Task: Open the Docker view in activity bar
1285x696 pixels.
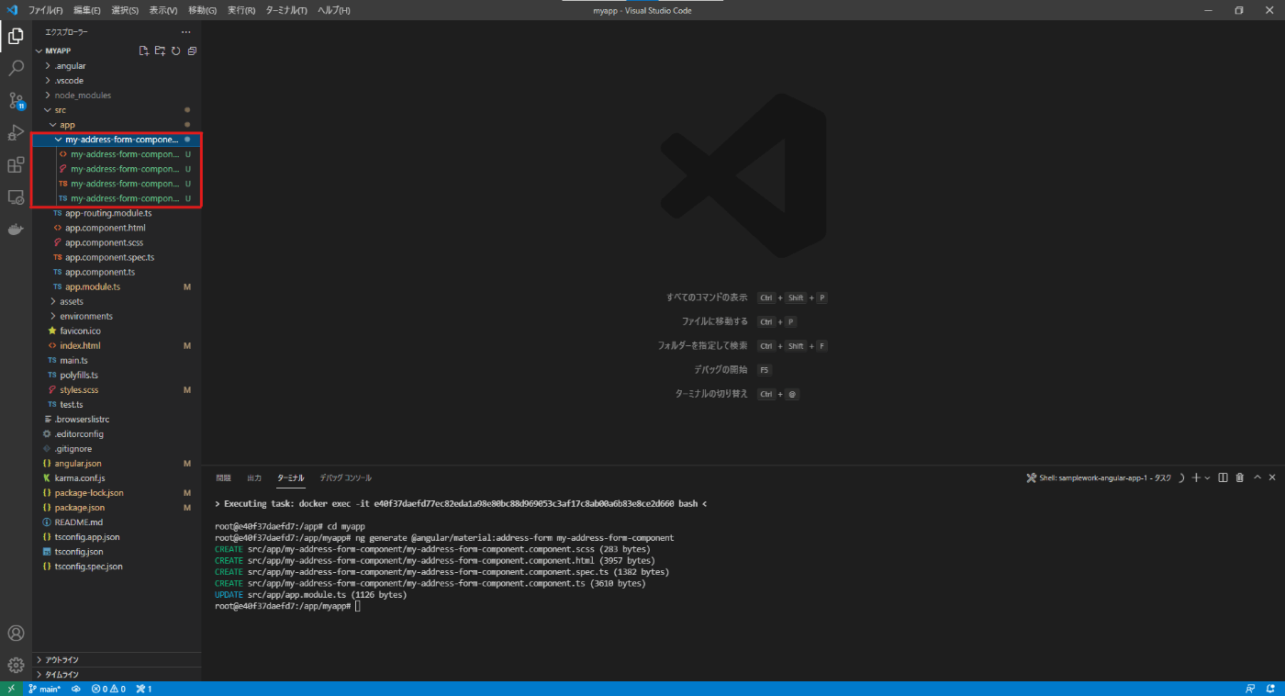Action: (16, 230)
